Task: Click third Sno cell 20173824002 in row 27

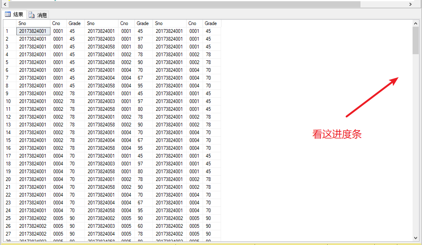Action: 169,234
